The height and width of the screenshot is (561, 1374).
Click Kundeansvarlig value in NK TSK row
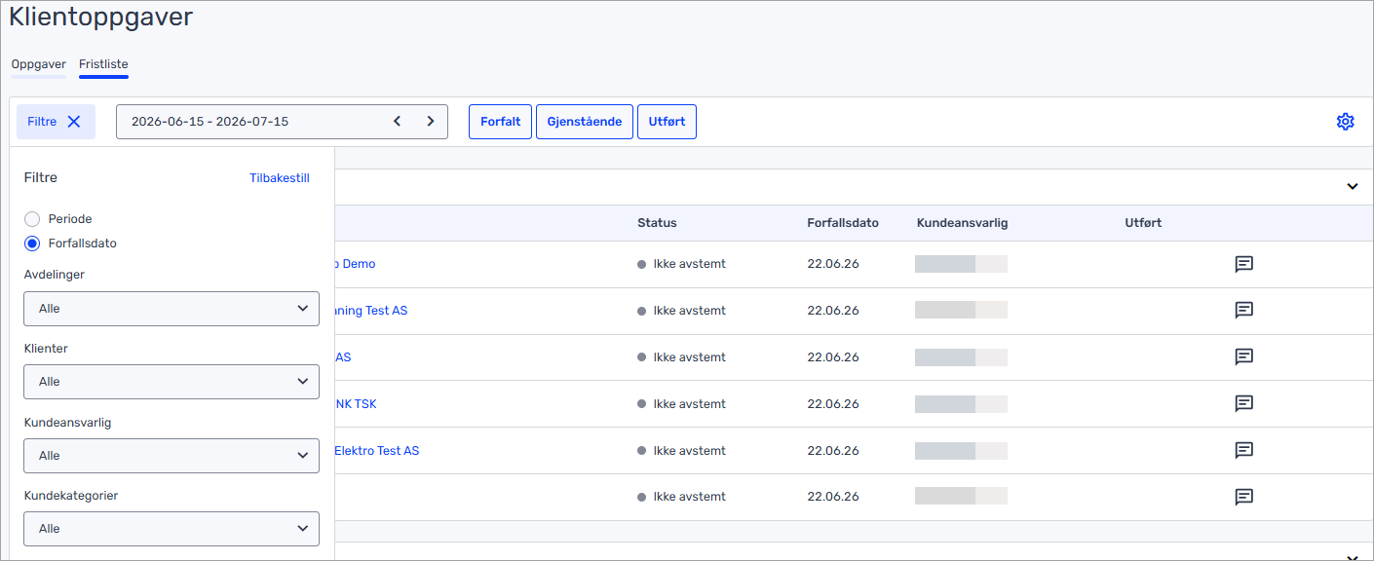click(961, 404)
